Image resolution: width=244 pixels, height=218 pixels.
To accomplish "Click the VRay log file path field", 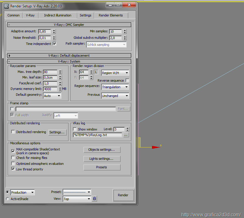I will [98, 135].
